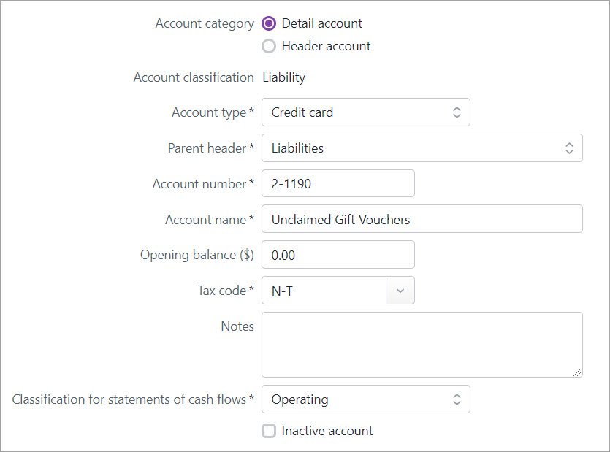Click the Liabilities value in Parent header
610x452 pixels.
tap(297, 148)
